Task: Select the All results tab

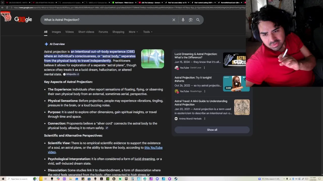Action: click(46, 32)
